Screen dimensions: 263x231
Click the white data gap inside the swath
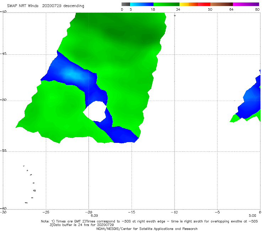pos(95,111)
